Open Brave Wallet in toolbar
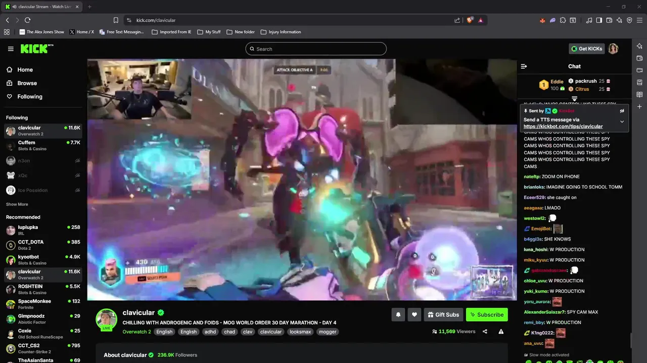Screen dimensions: 647x363 click(x=609, y=20)
